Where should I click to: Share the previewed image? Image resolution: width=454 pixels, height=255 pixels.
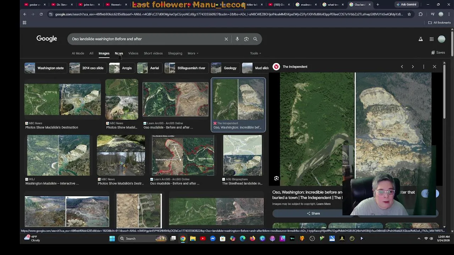tap(313, 214)
